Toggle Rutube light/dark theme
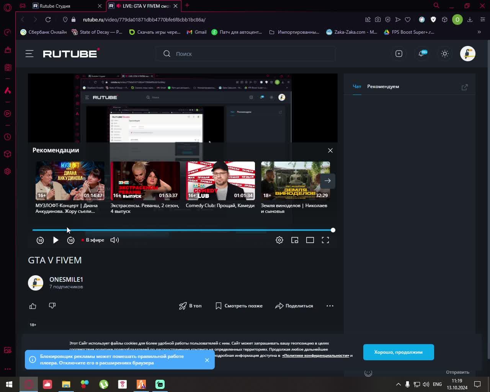Image resolution: width=490 pixels, height=392 pixels. point(445,54)
